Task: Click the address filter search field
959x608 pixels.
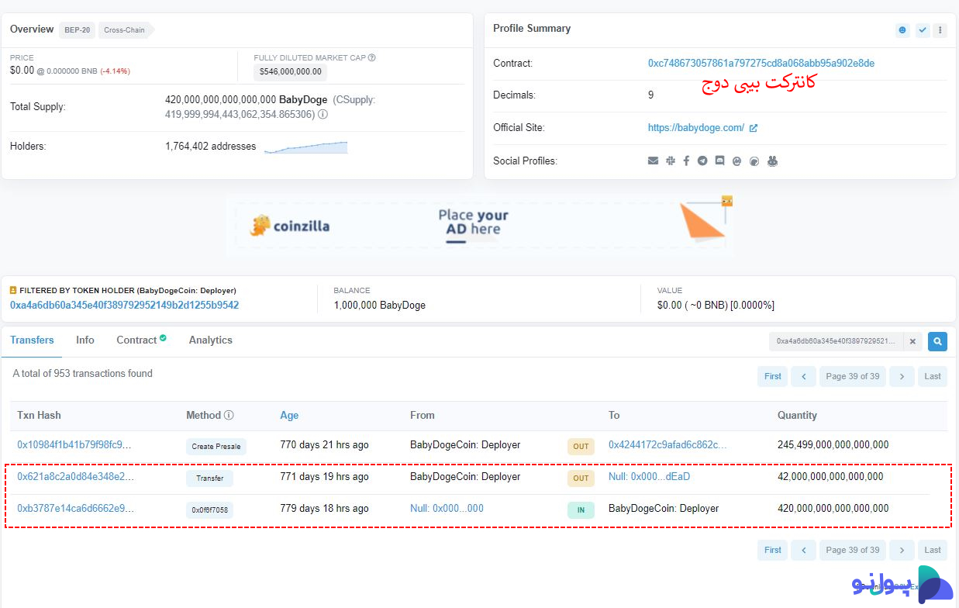Action: click(837, 341)
